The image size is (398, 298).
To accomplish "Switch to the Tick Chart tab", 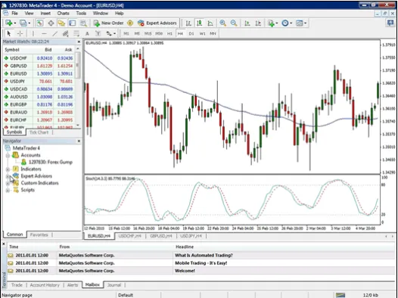I will pyautogui.click(x=39, y=132).
